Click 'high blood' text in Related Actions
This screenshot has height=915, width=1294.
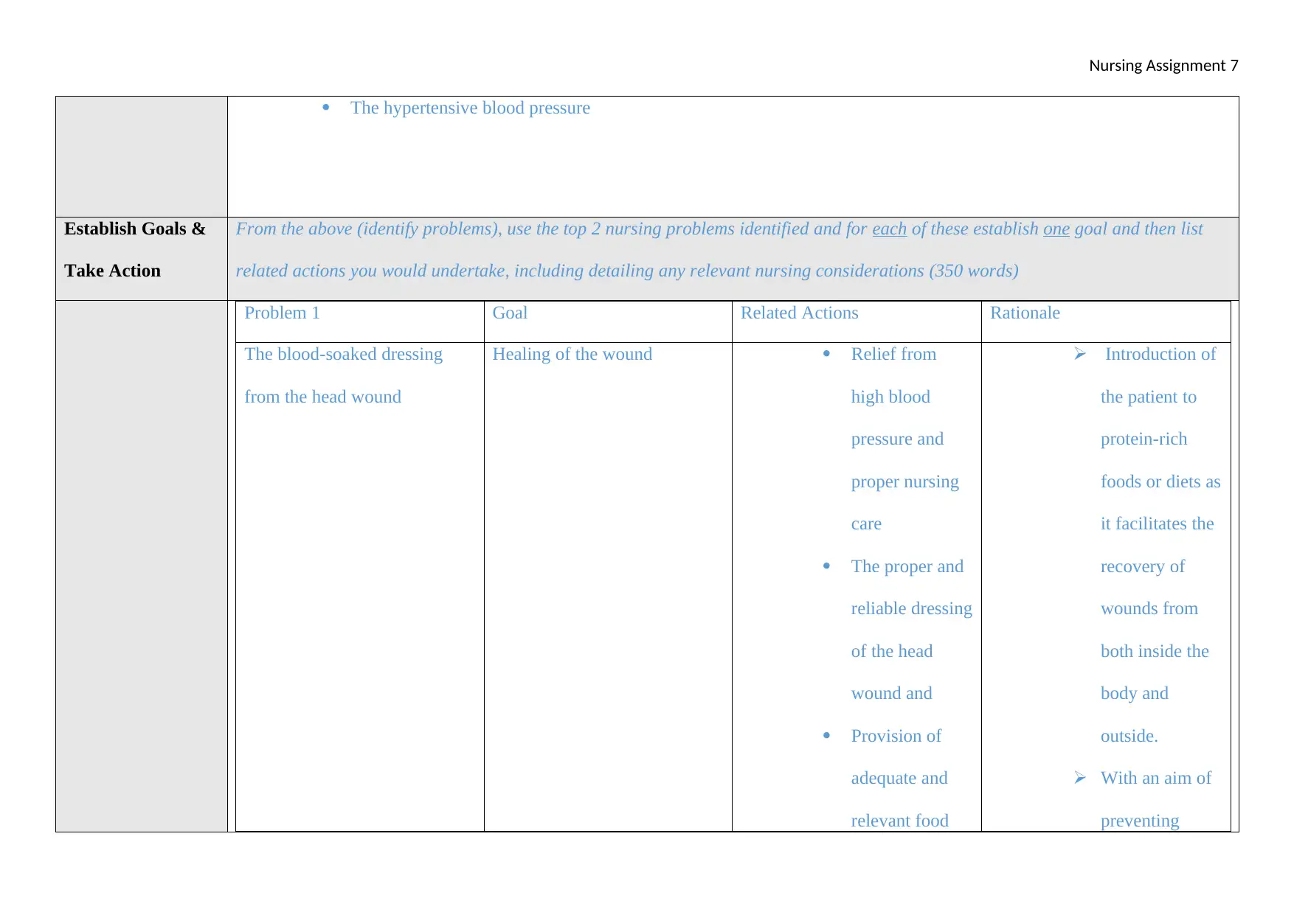(x=890, y=397)
